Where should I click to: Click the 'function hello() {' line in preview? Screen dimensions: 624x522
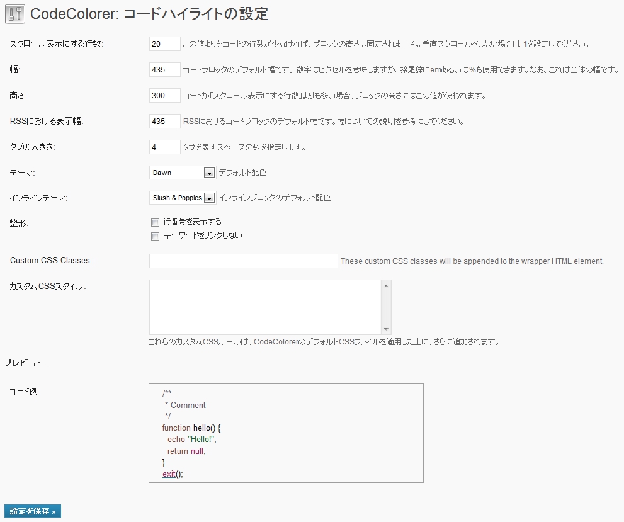coord(191,428)
